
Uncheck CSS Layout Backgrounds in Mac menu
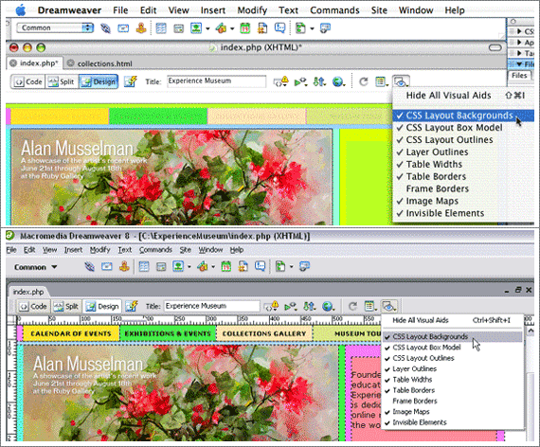(x=463, y=116)
